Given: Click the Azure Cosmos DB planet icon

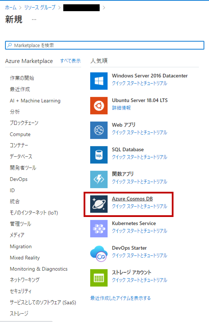Looking at the screenshot, I should tap(99, 204).
